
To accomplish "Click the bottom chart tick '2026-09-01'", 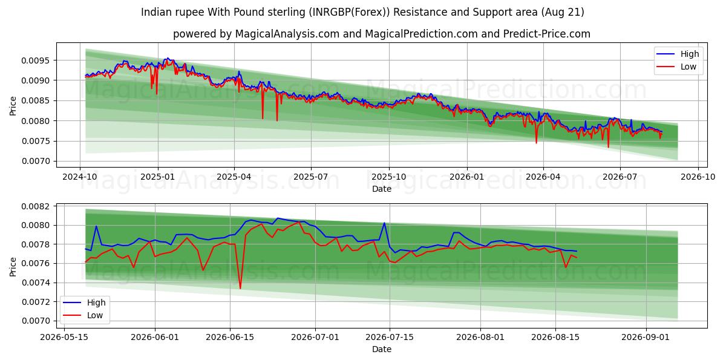I will pos(646,338).
